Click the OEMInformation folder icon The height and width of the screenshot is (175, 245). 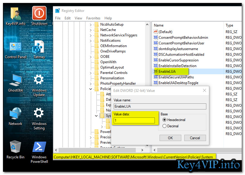[97, 46]
